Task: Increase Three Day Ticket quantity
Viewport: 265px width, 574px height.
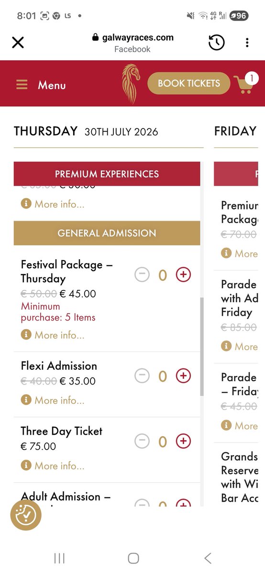Action: click(183, 441)
